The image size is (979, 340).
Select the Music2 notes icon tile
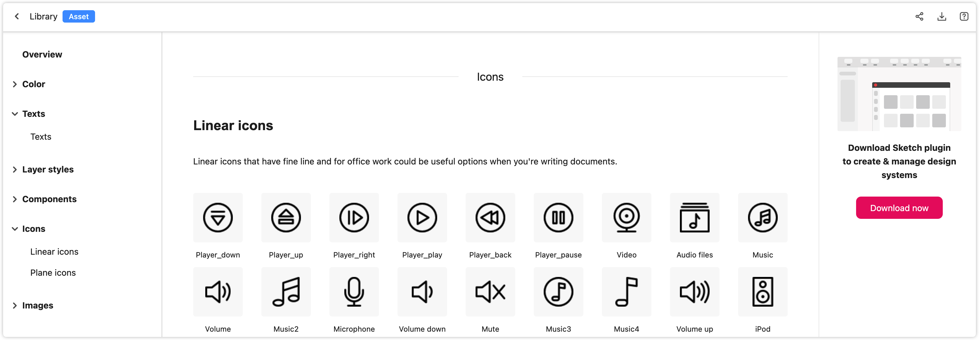pyautogui.click(x=286, y=291)
